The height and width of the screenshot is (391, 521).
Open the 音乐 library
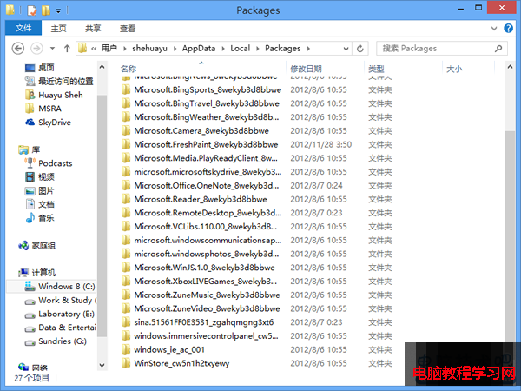[x=40, y=218]
